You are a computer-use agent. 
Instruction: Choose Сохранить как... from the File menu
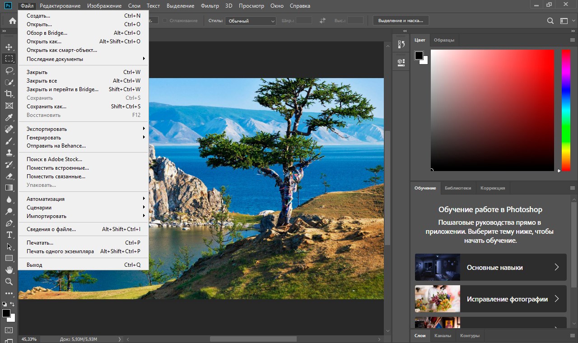(47, 107)
